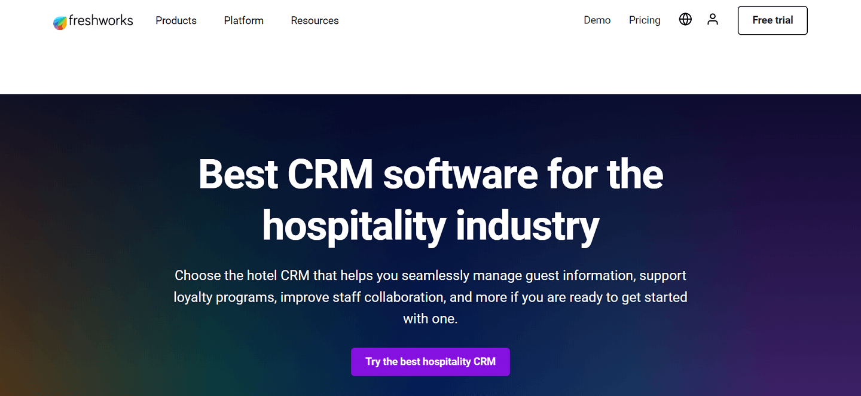Start the hospitality CRM trial via purple button
The height and width of the screenshot is (396, 861).
430,362
